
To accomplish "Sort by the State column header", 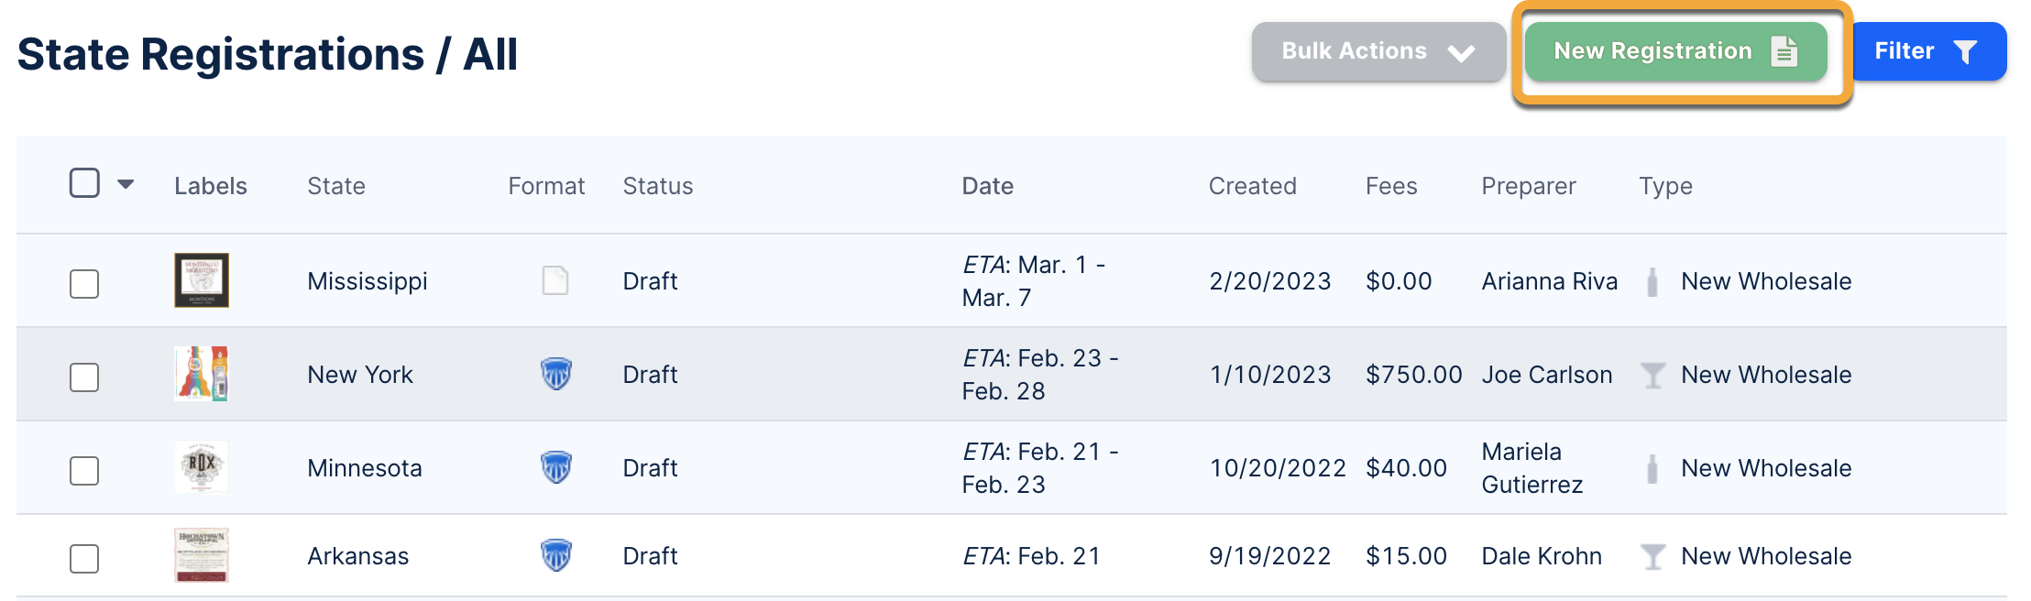I will [335, 186].
